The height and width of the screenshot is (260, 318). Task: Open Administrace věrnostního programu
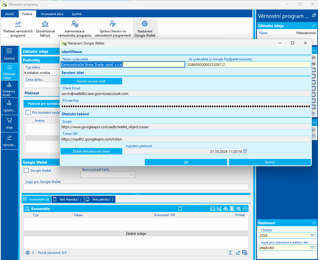pos(75,28)
